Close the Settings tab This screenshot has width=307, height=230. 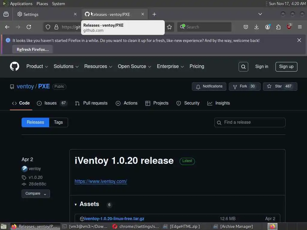coord(75,14)
